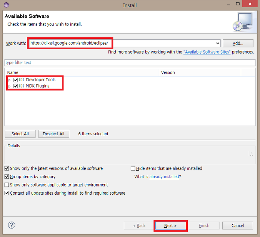
Task: Expand the NDK Plugins tree node
Action: [10, 86]
